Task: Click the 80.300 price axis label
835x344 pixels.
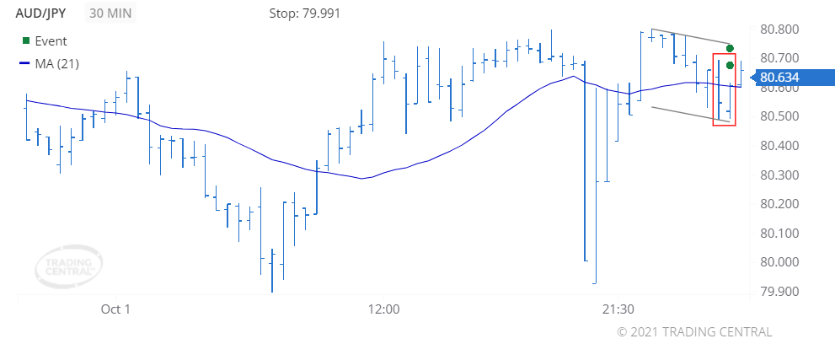Action: point(779,175)
